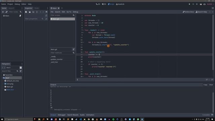Image resolution: width=215 pixels, height=121 pixels.
Task: Open Audio bottom panel
Action: [82, 115]
